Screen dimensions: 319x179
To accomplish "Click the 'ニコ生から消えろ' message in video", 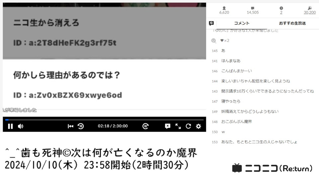I will click(x=46, y=23).
